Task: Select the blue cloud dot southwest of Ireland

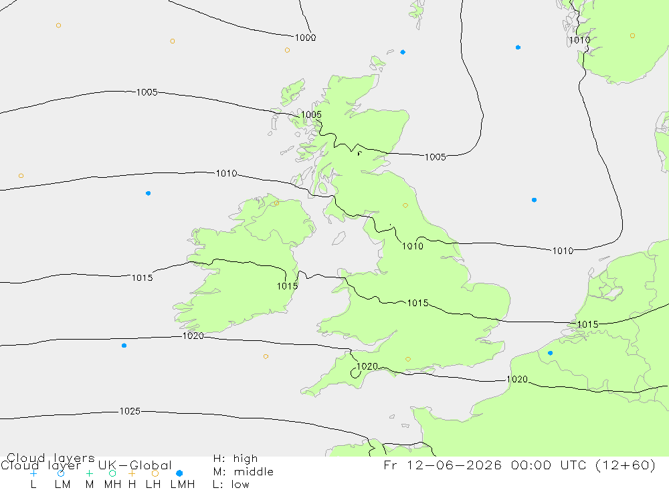Action: point(124,346)
